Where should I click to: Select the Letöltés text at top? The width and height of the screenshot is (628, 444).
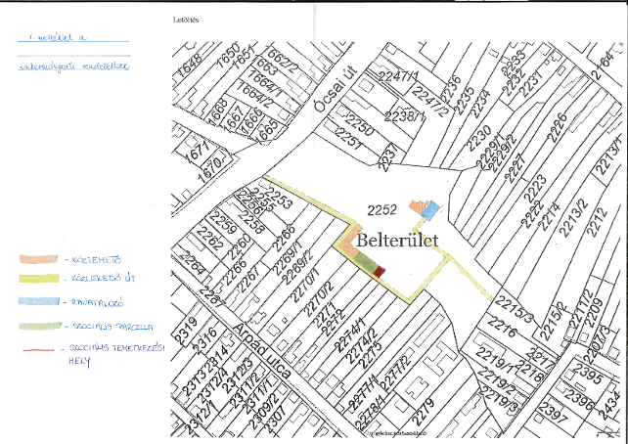[185, 17]
